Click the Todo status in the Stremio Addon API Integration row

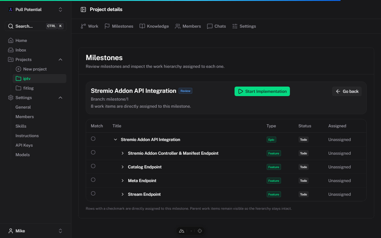304,140
